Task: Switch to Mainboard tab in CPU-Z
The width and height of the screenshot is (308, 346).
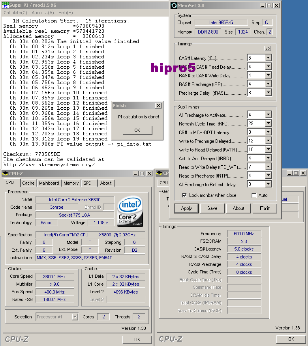Action: pyautogui.click(x=49, y=183)
